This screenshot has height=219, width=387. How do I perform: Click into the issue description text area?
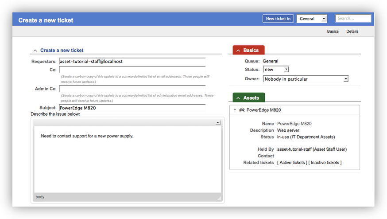pos(128,160)
